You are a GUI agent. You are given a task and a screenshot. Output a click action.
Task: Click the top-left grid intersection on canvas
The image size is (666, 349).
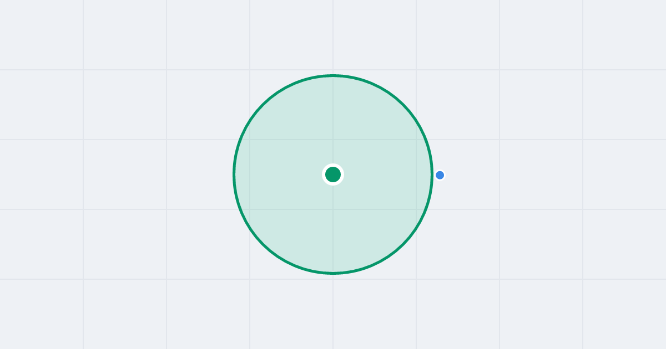[x=83, y=70]
